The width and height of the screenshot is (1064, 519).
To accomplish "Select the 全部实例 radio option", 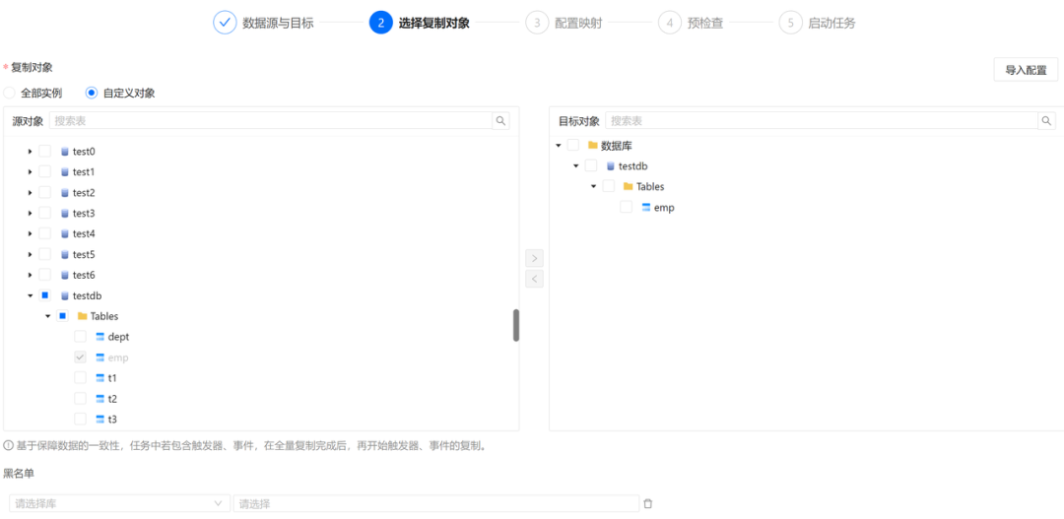I will pyautogui.click(x=10, y=94).
